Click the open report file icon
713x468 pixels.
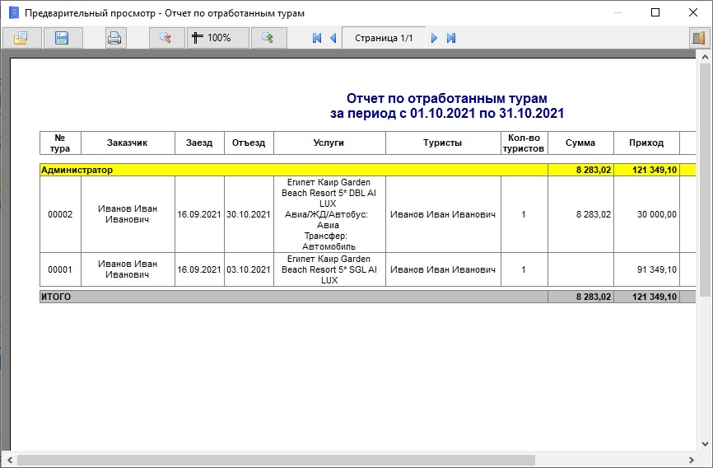point(21,38)
